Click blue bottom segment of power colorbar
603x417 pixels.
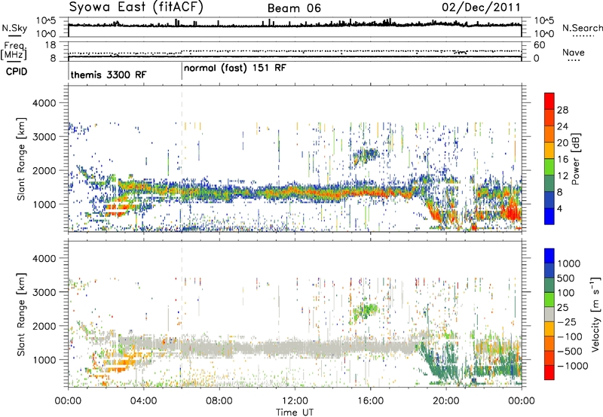[x=549, y=216]
